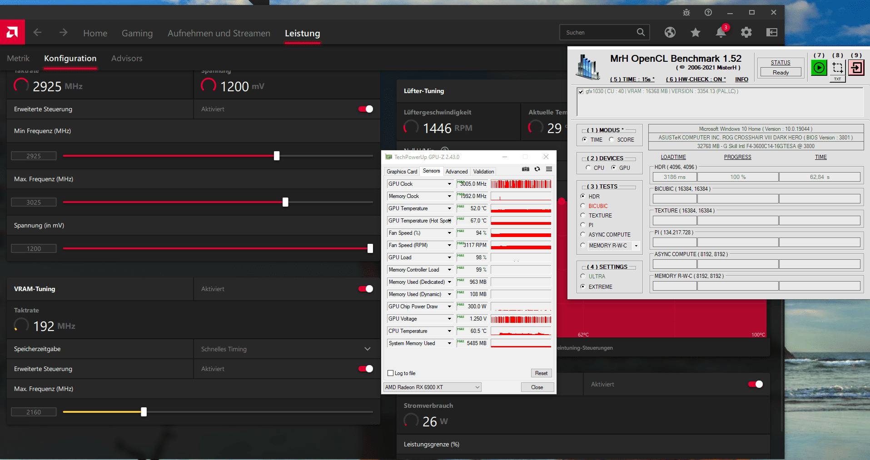Open the GPU-Z Validation tab
Image resolution: width=870 pixels, height=460 pixels.
[x=483, y=172]
